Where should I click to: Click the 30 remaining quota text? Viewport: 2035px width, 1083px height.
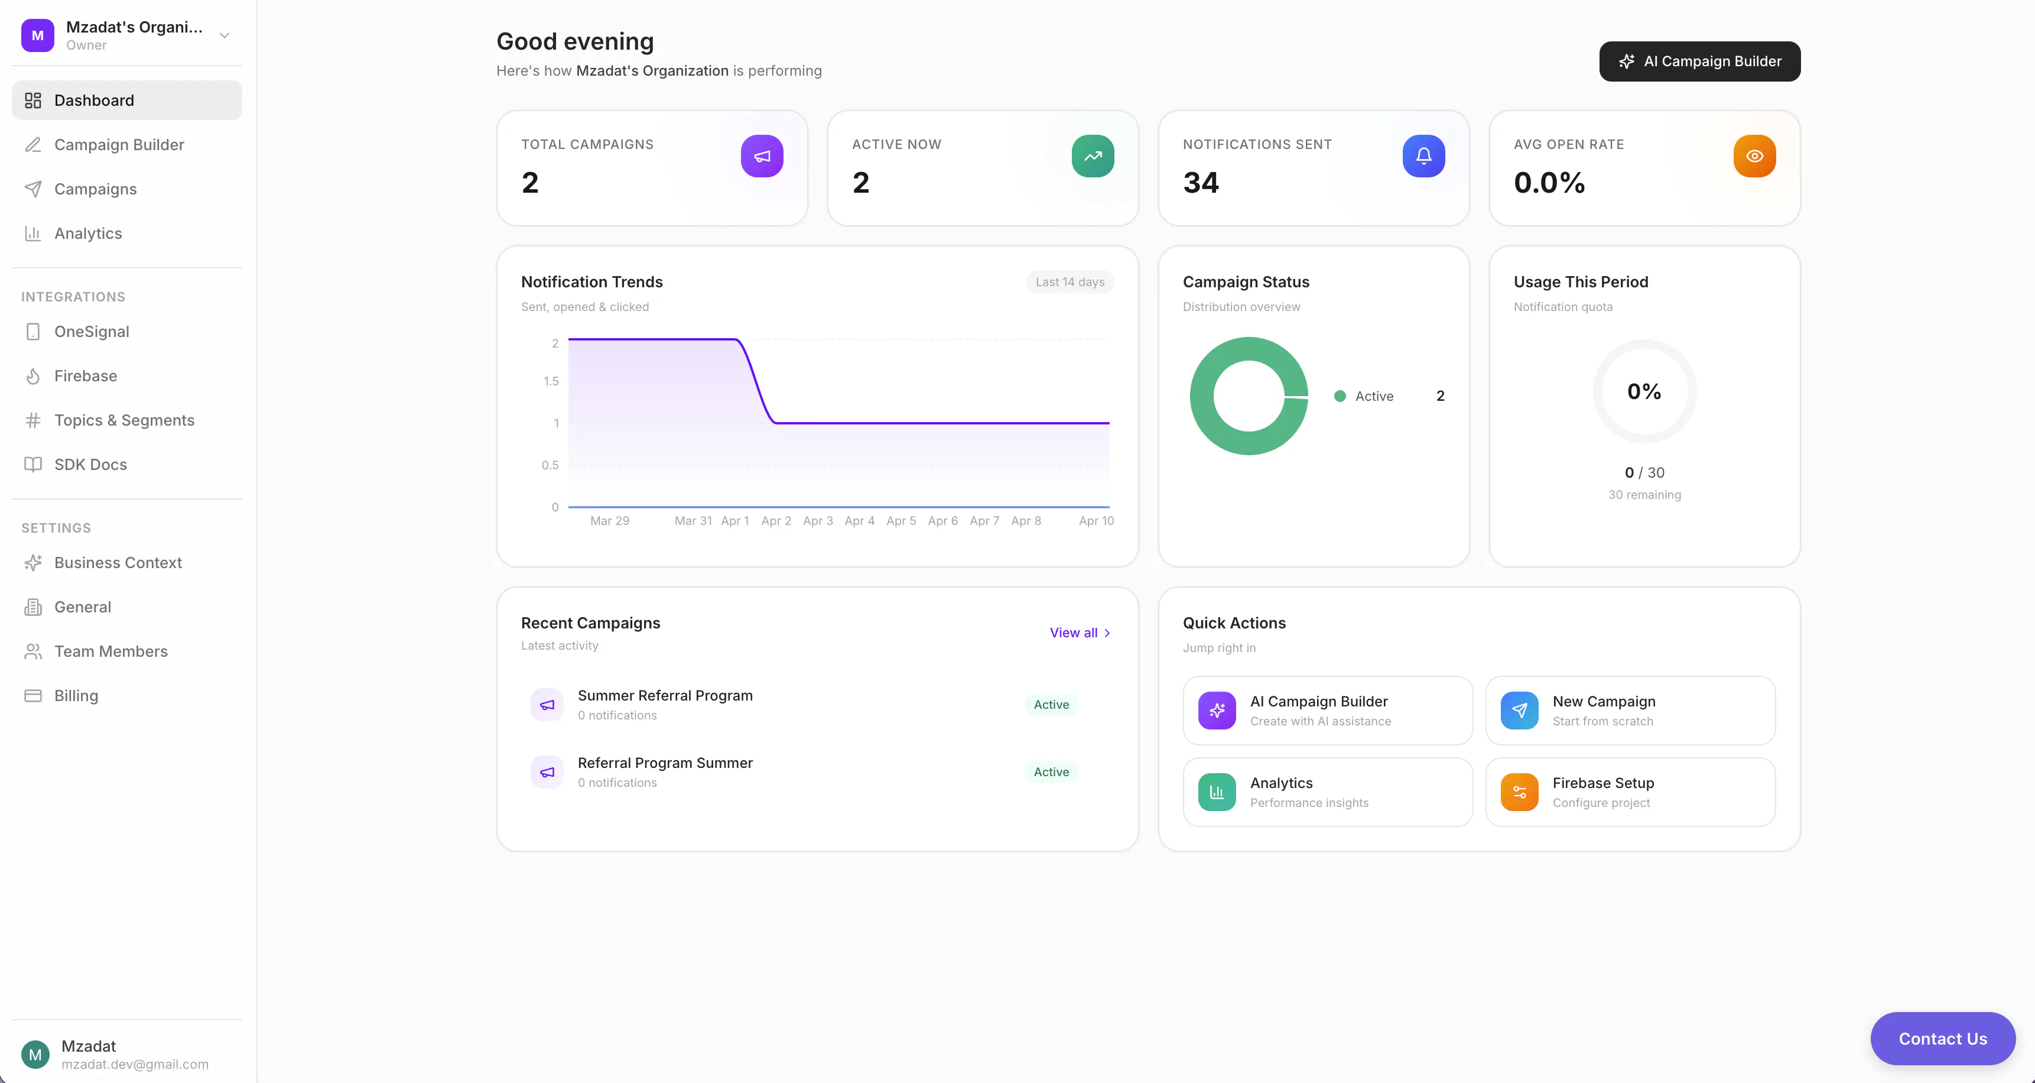pos(1644,495)
